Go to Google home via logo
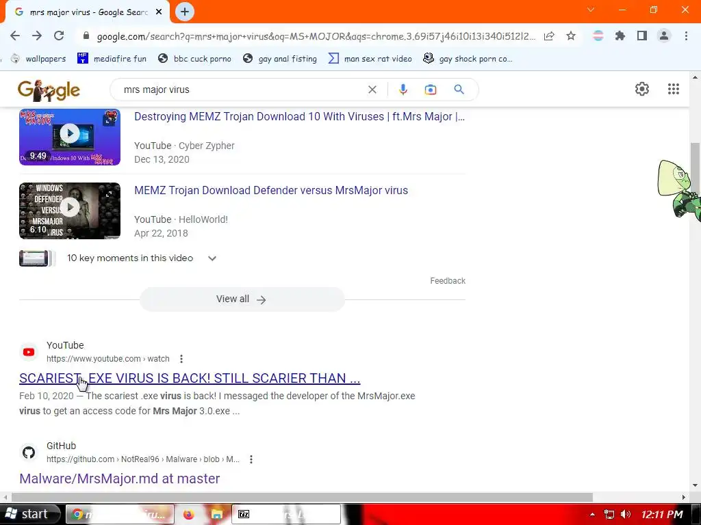 pos(49,90)
